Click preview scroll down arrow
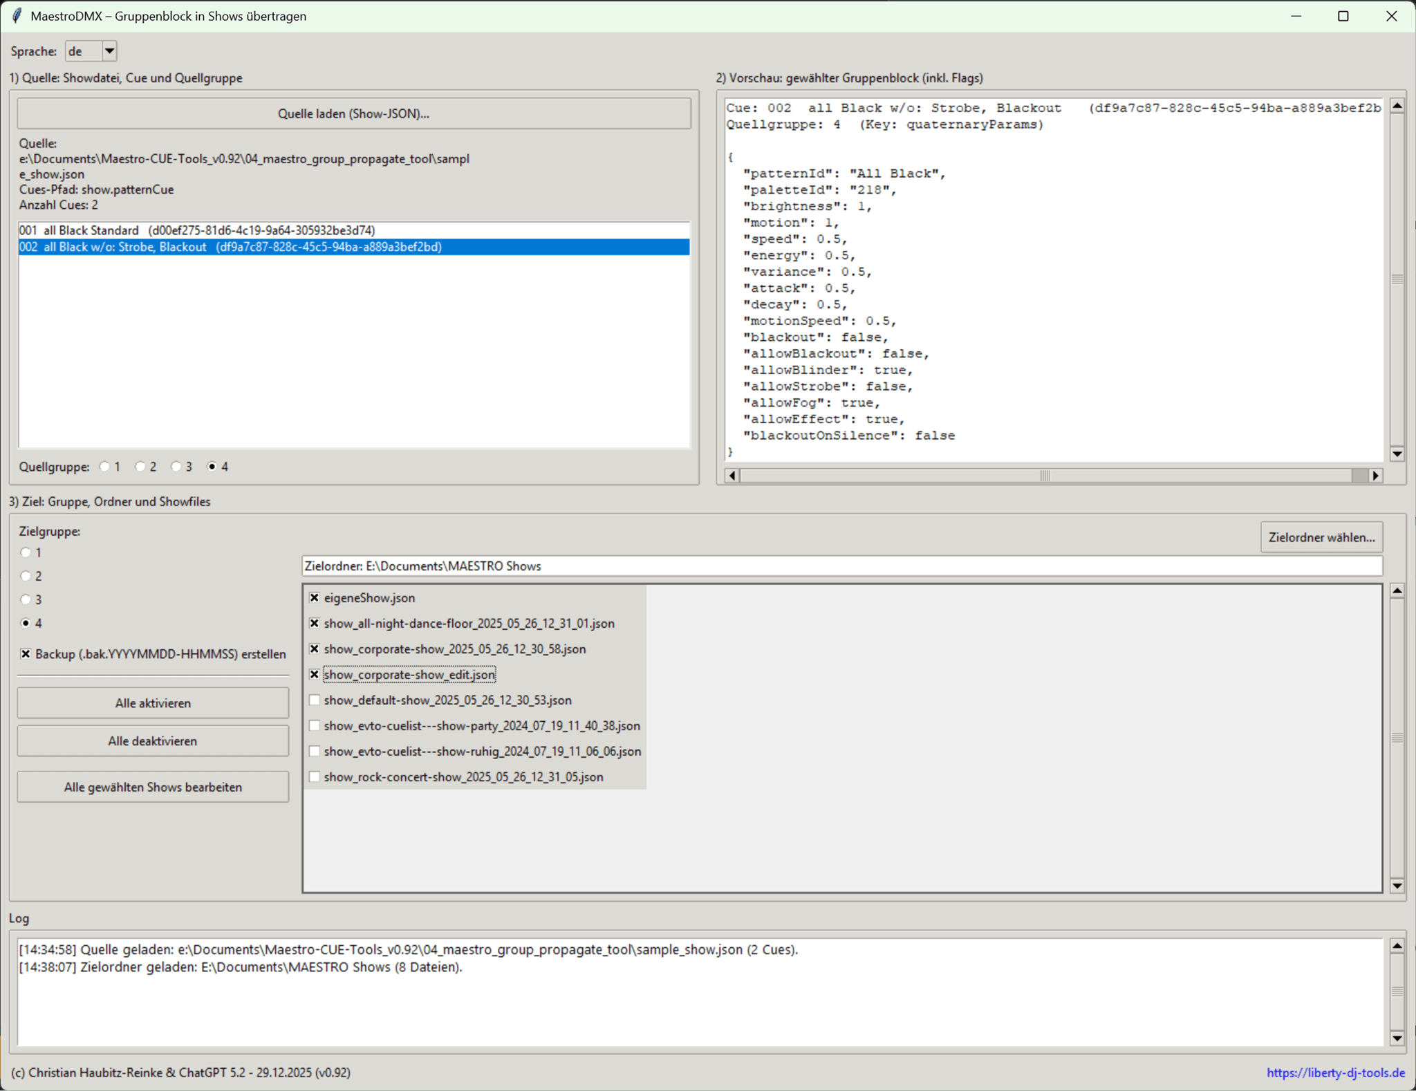The image size is (1416, 1091). click(x=1397, y=454)
